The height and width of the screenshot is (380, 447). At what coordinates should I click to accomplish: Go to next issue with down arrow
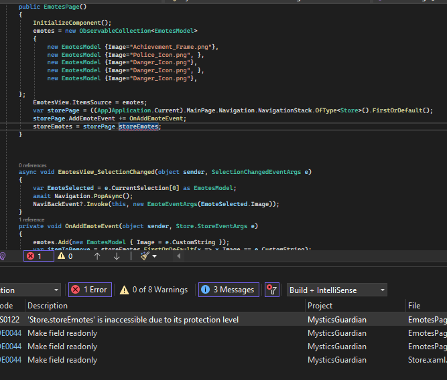tap(117, 256)
